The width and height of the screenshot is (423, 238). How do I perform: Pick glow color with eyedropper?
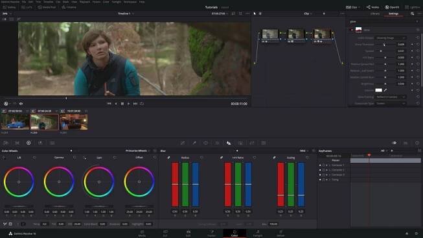[385, 90]
